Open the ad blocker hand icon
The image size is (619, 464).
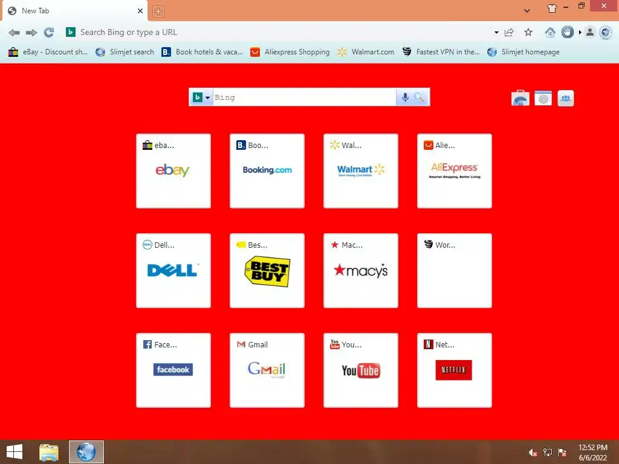click(567, 33)
